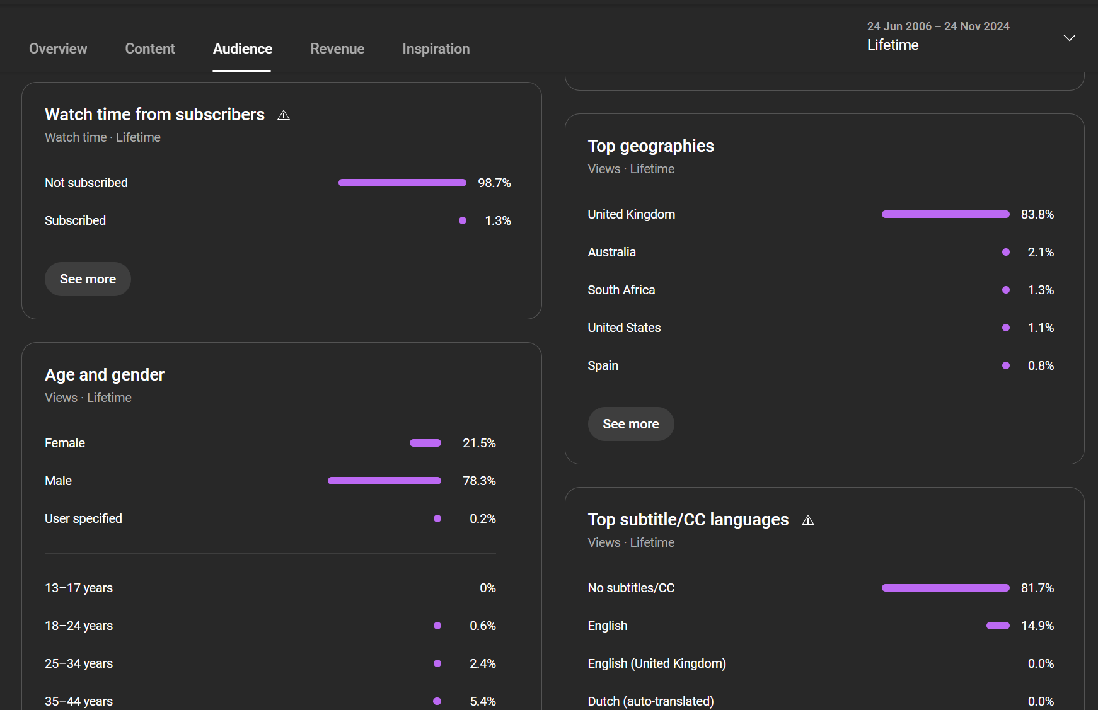This screenshot has width=1098, height=710.
Task: Click 'Not subscribed' label
Action: point(86,183)
